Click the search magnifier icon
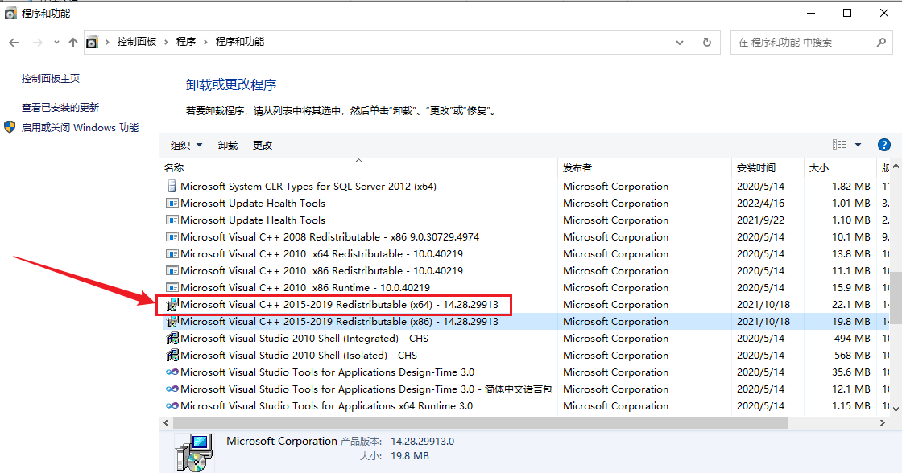902x473 pixels. coord(881,43)
